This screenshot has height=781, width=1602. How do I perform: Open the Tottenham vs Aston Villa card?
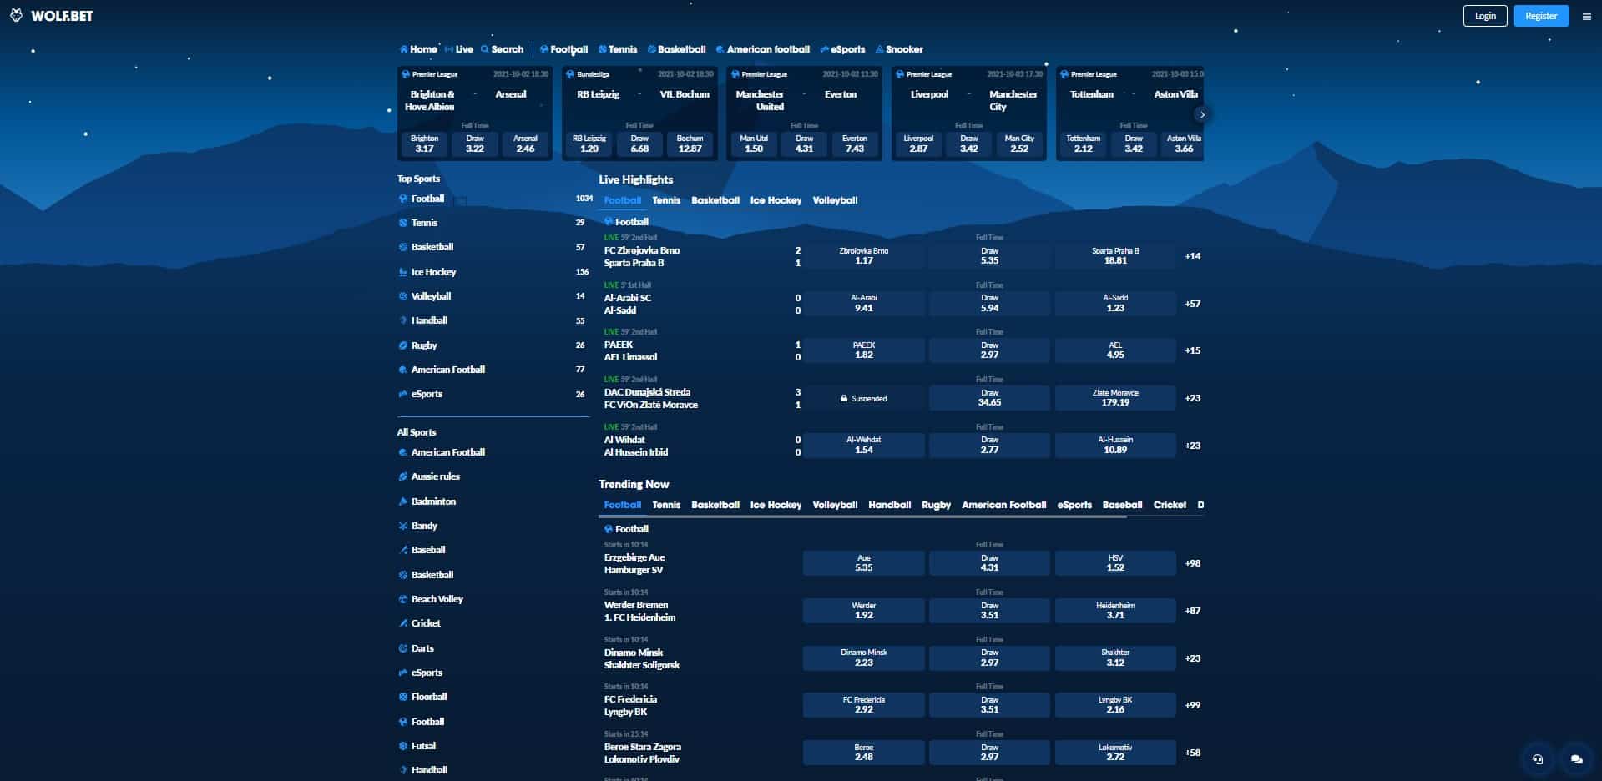coord(1129,113)
